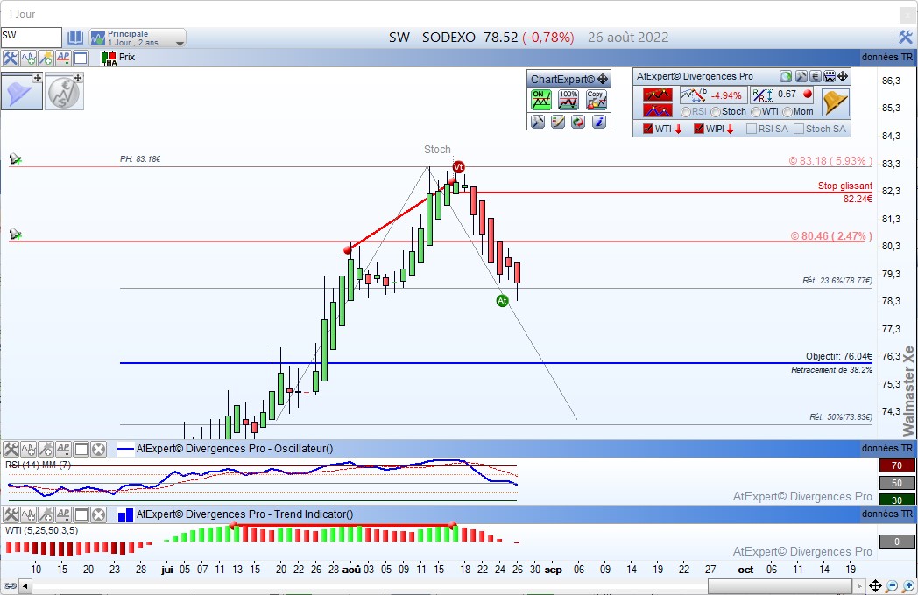Screen dimensions: 918x595
Task: Click the plus handle on currency widget
Action: pos(78,78)
